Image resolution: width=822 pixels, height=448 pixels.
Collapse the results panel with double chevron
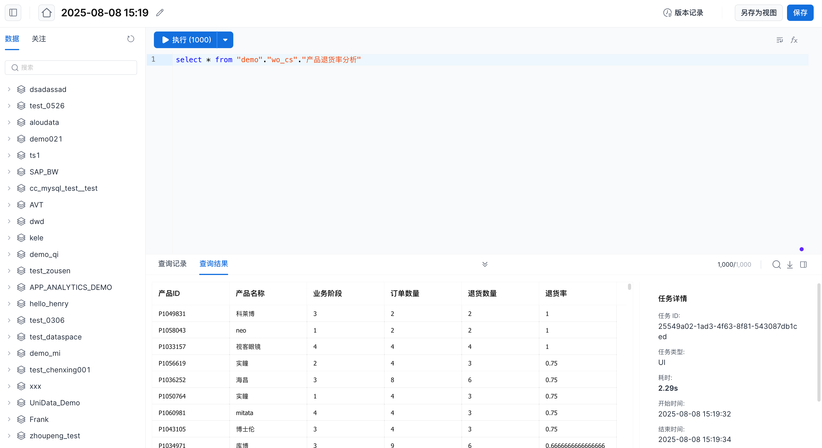pyautogui.click(x=485, y=264)
